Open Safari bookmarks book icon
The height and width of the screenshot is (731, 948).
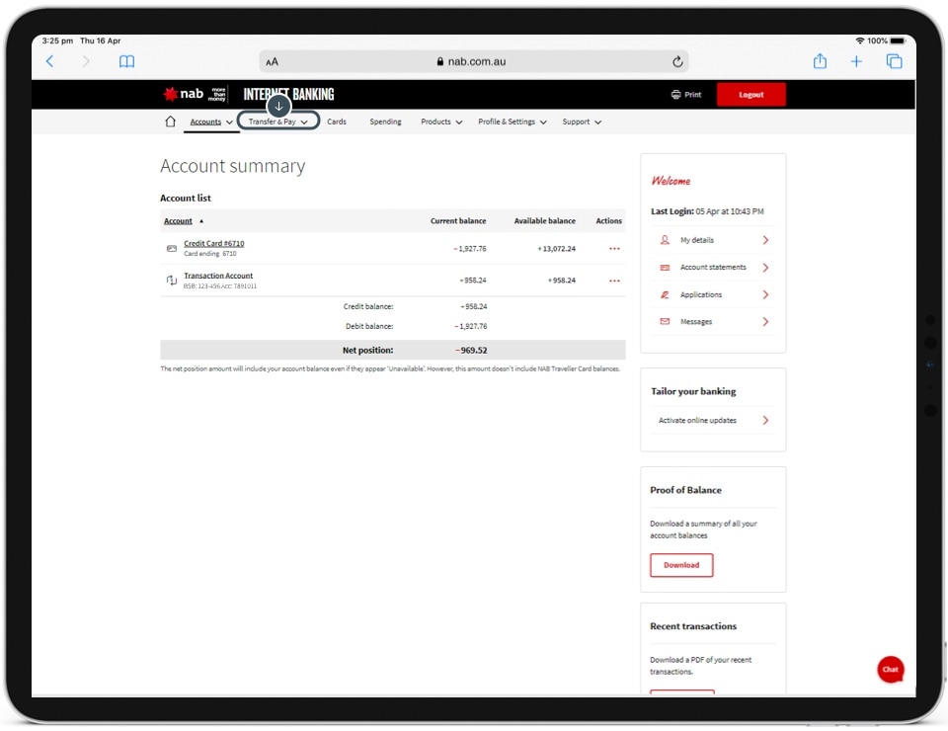point(126,61)
